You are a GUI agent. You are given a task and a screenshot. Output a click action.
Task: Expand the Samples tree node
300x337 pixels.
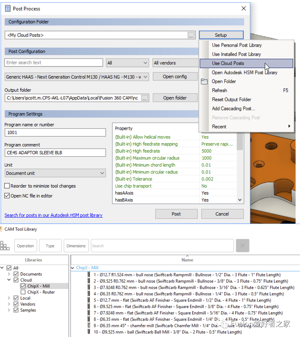[x=9, y=310]
